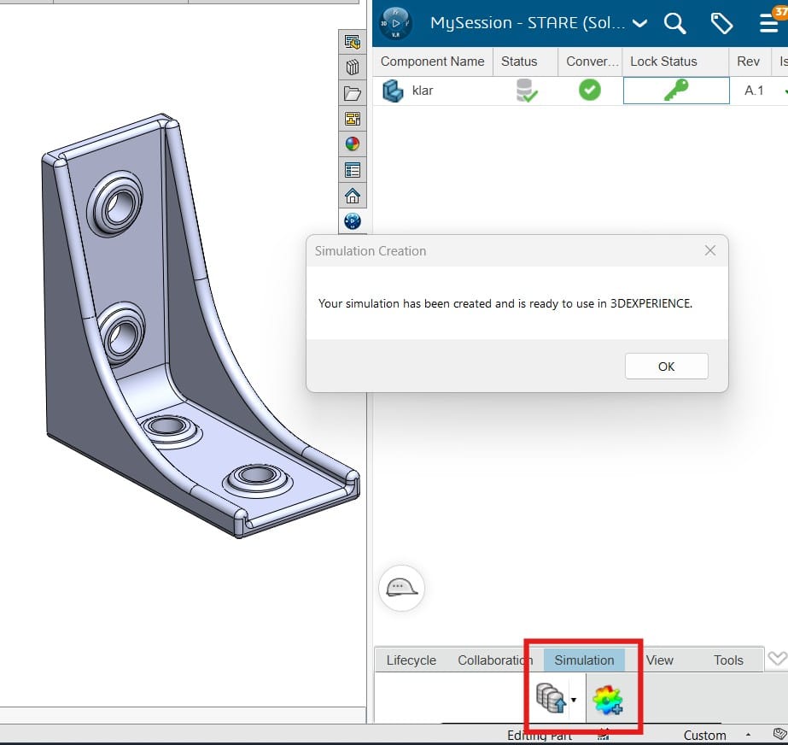Click the Custom units label in status bar
The width and height of the screenshot is (788, 745).
[704, 736]
